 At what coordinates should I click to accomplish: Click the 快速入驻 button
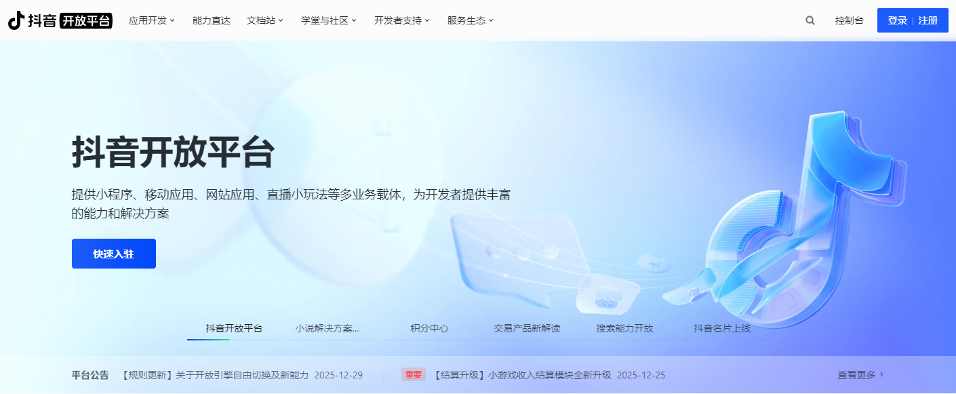click(113, 253)
